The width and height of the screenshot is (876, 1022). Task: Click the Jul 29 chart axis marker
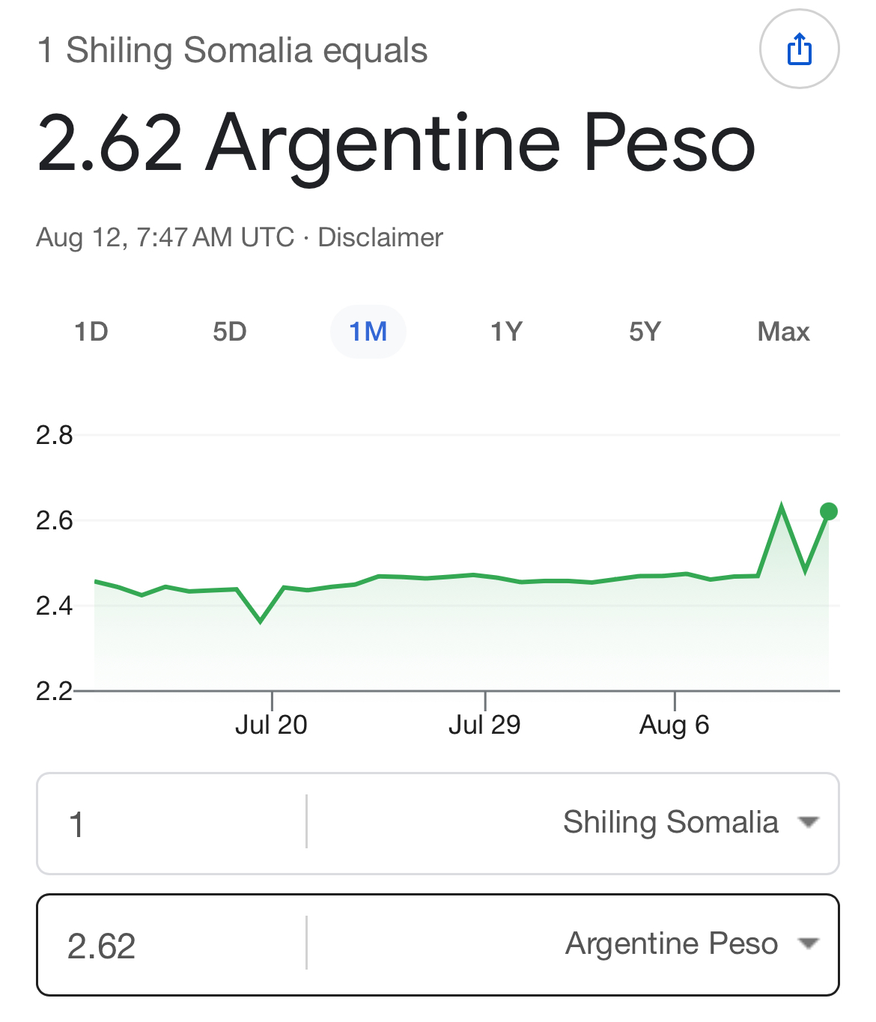(484, 724)
